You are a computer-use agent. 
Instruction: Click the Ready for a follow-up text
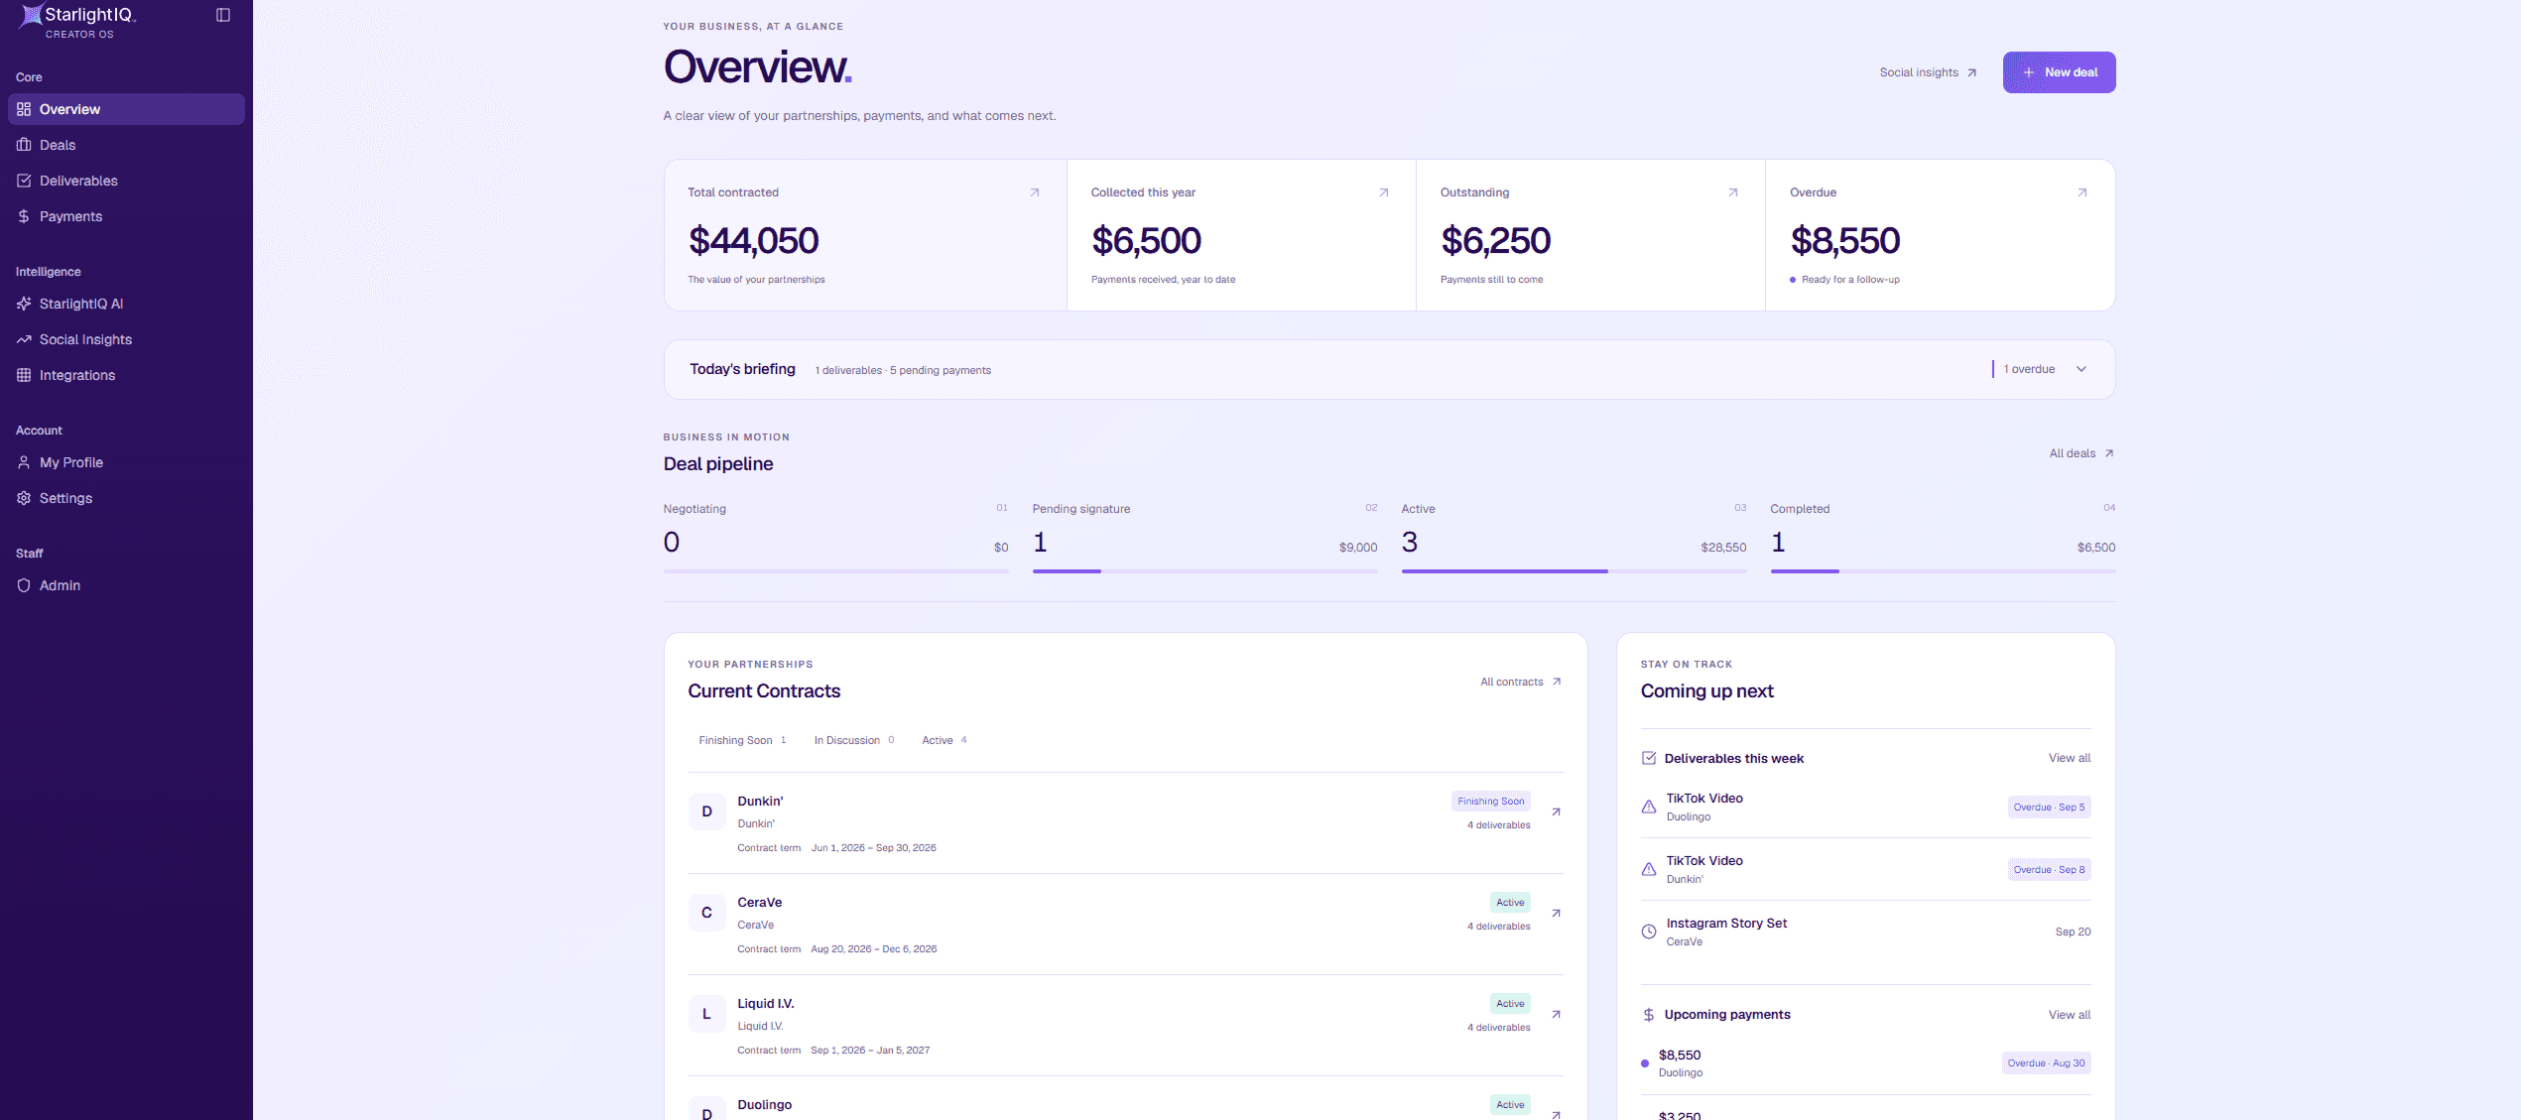(x=1850, y=280)
